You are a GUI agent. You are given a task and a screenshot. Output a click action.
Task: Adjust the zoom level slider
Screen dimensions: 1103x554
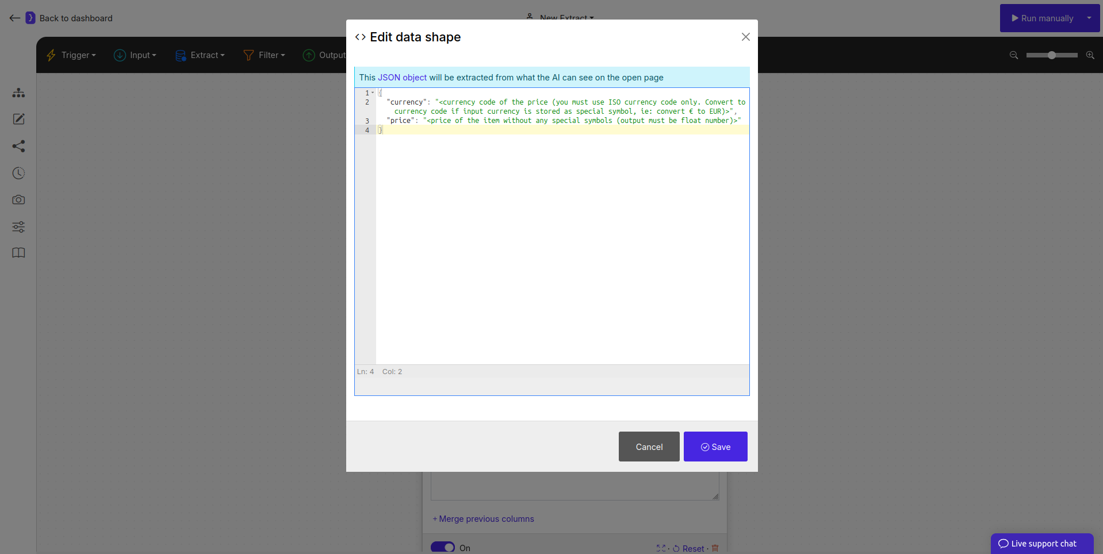[x=1052, y=55]
